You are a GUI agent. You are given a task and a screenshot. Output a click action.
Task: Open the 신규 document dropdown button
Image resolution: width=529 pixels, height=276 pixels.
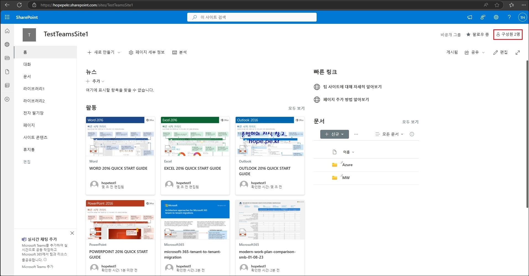(335, 134)
